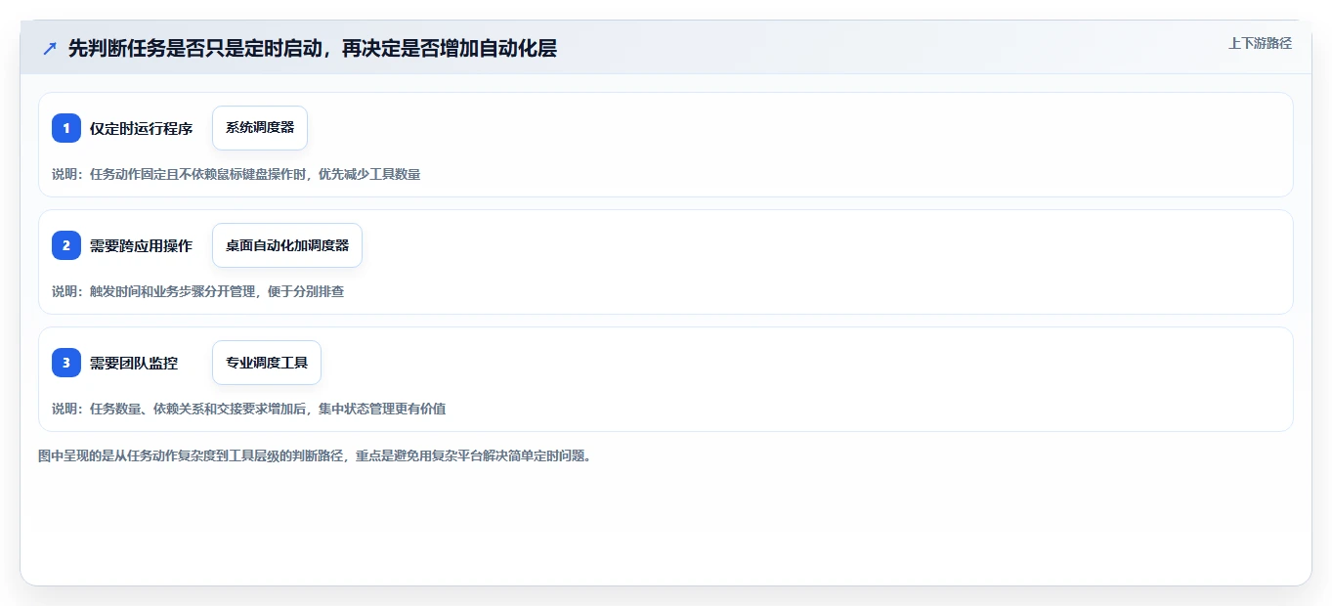The height and width of the screenshot is (606, 1332).
Task: Click the arrow icon beside the header title
Action: tap(50, 48)
